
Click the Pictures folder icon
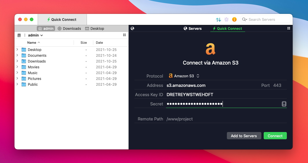pos(24,78)
